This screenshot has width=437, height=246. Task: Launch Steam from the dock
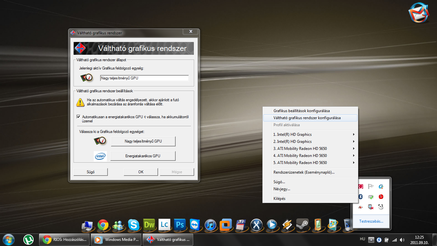click(x=303, y=225)
